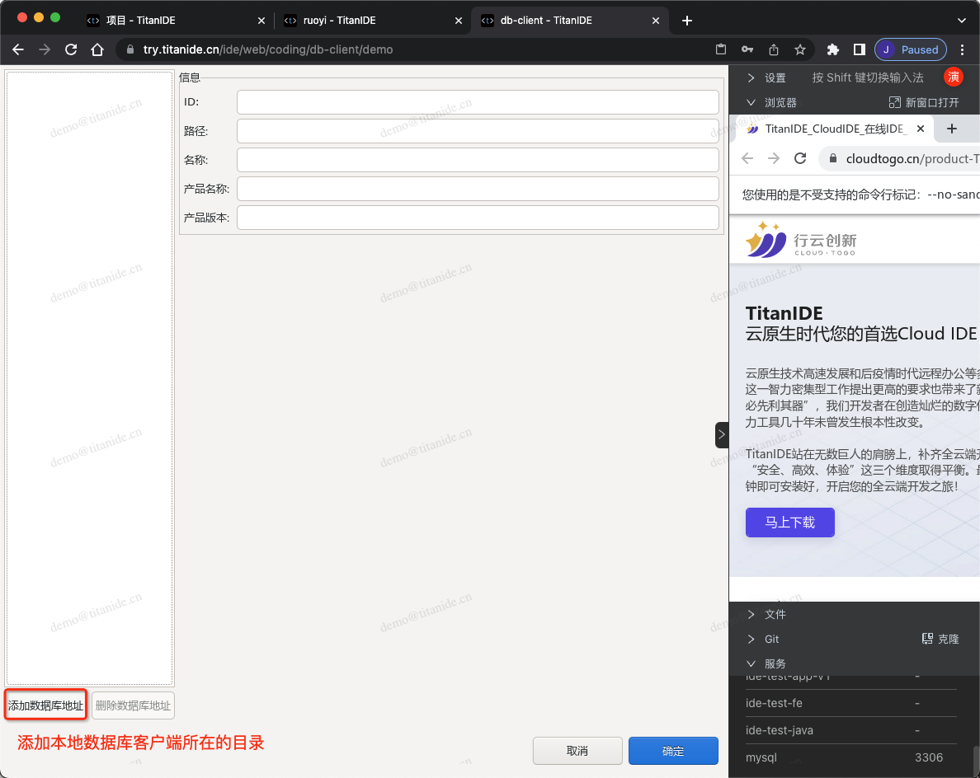
Task: Click the browser reload icon
Action: point(71,49)
